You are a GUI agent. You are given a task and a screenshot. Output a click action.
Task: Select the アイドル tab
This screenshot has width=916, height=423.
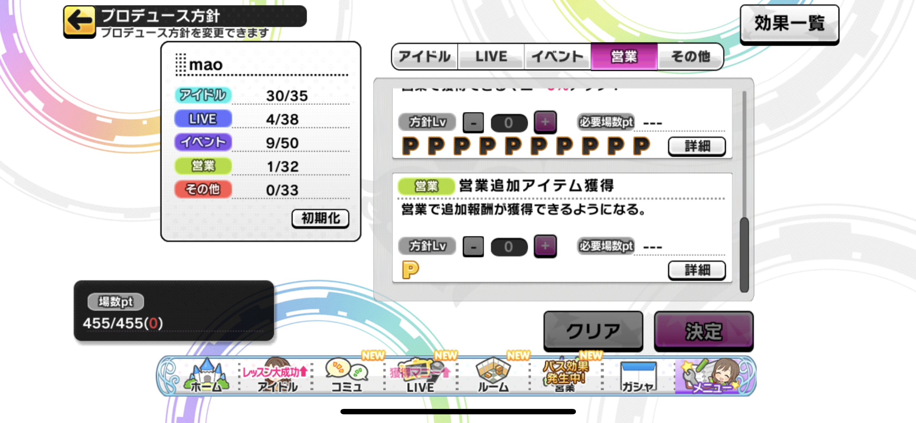click(x=425, y=56)
